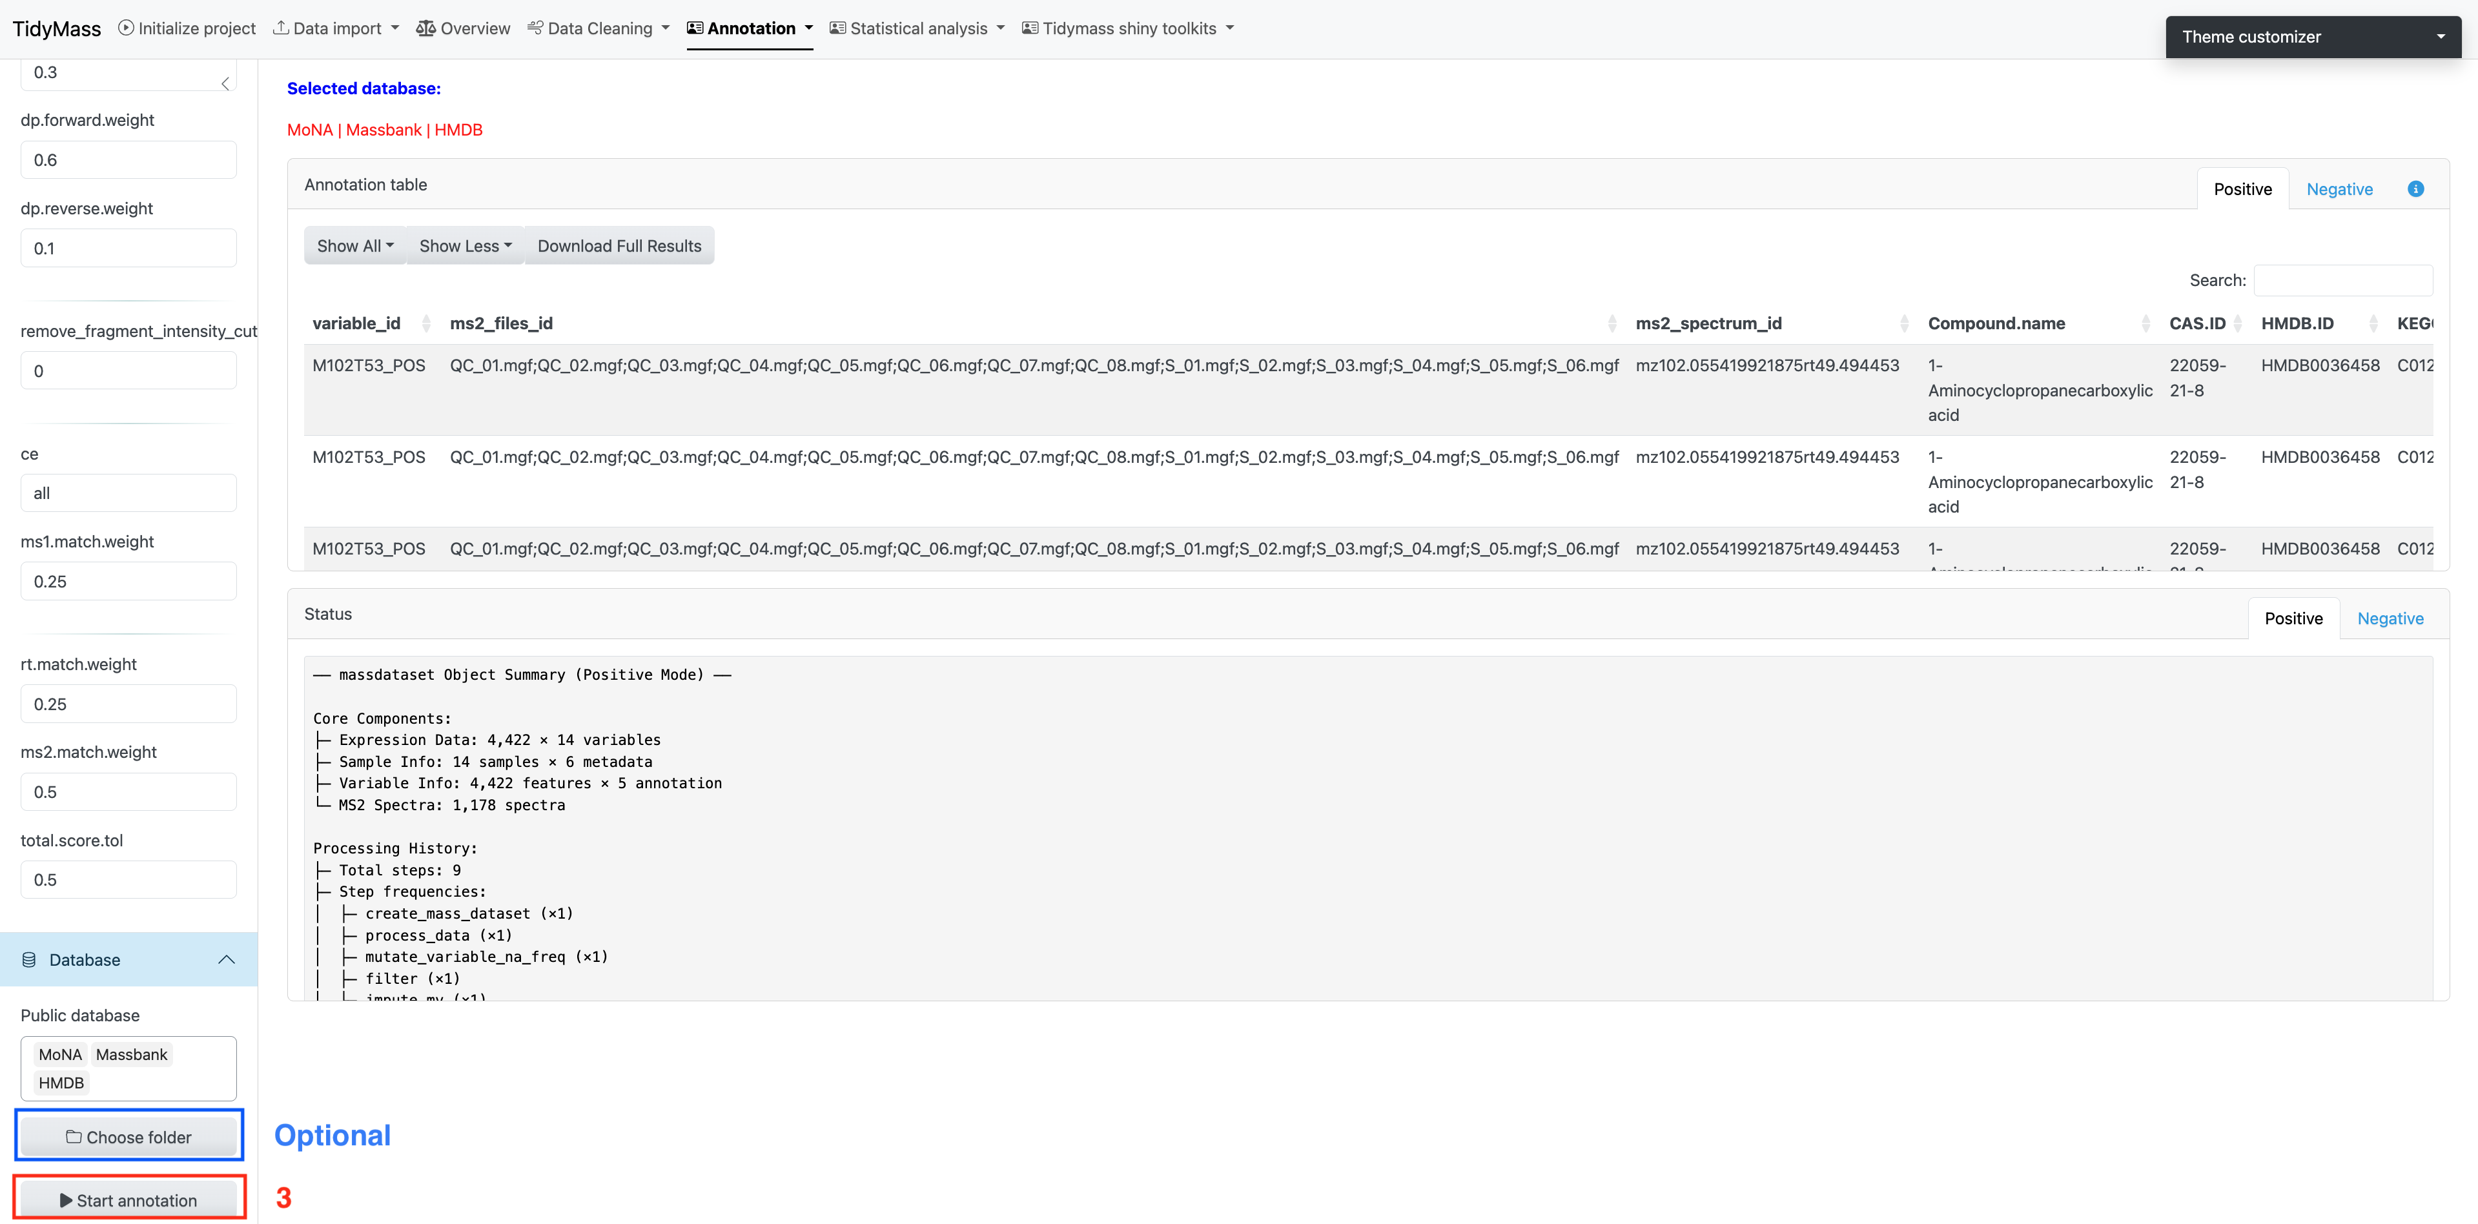Go to the Overview page
Viewport: 2478px width, 1224px height.
(463, 29)
